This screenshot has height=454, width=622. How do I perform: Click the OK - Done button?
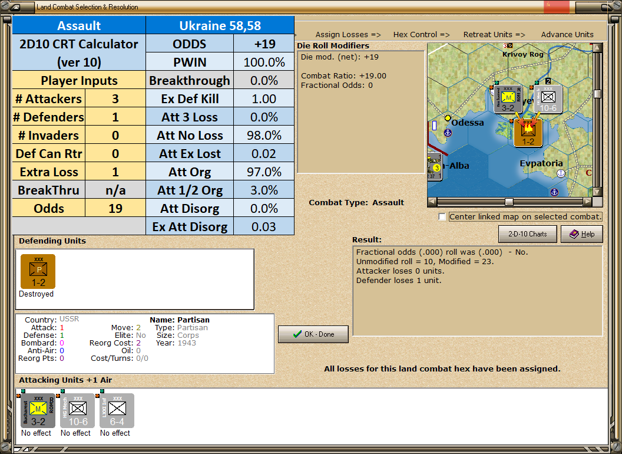tap(313, 334)
